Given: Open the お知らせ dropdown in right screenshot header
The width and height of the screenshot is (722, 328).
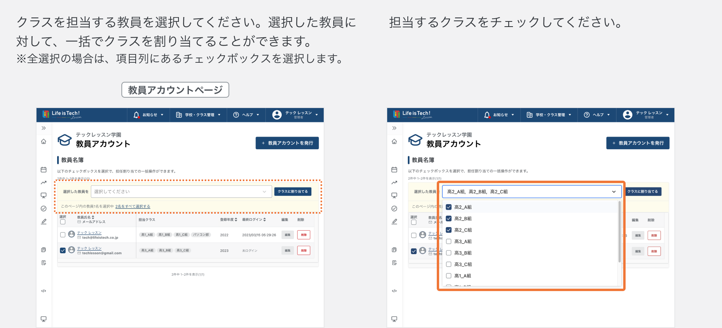Looking at the screenshot, I should point(499,115).
